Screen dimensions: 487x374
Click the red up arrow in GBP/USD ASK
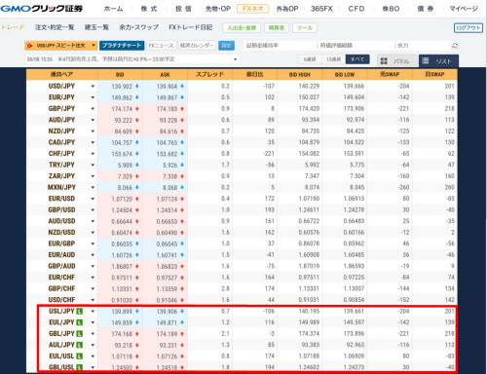(x=182, y=210)
